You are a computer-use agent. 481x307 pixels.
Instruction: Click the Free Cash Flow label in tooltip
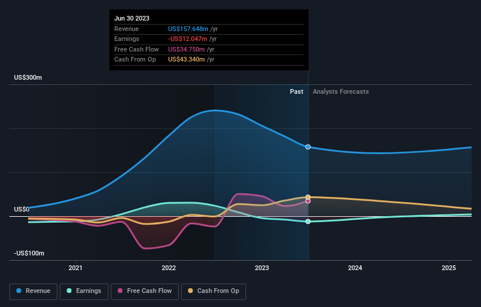pos(137,49)
